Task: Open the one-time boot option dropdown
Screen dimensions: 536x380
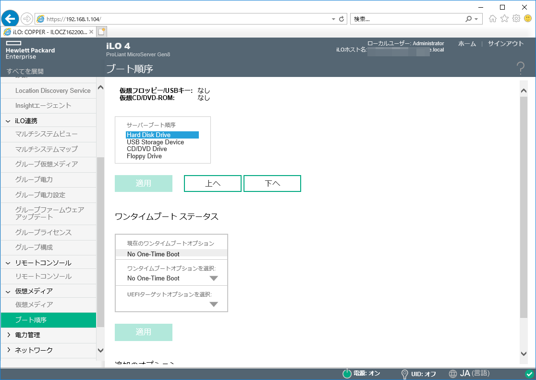Action: pyautogui.click(x=214, y=279)
